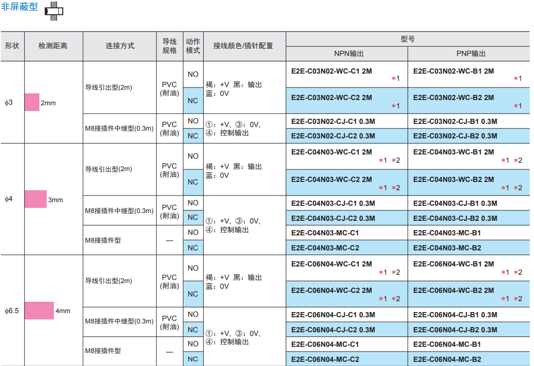Image resolution: width=534 pixels, height=366 pixels.
Task: Select model E2E-C03N02-CJ-B2 0.3M
Action: (455, 136)
